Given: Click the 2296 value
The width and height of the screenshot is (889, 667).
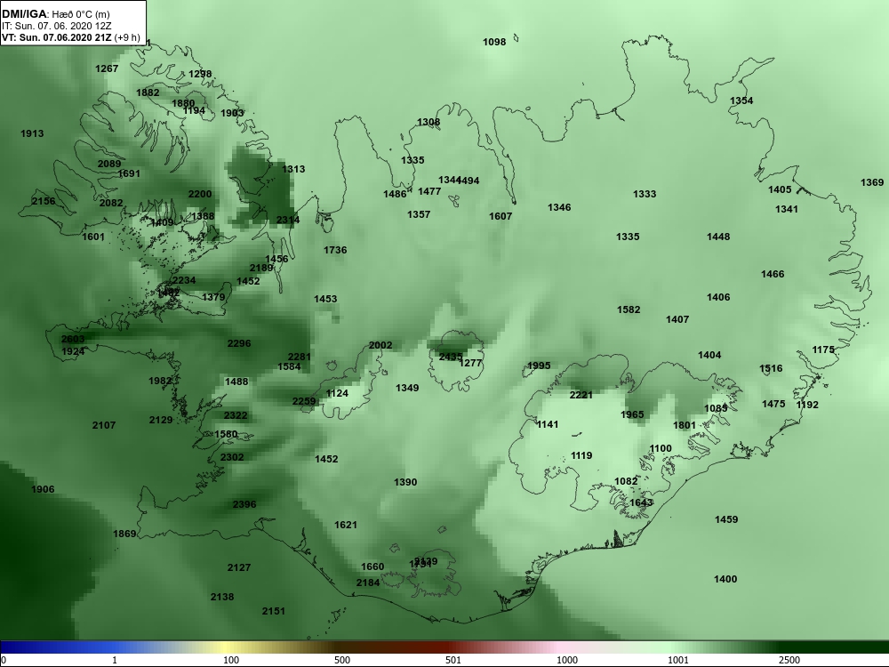Looking at the screenshot, I should pyautogui.click(x=239, y=343).
